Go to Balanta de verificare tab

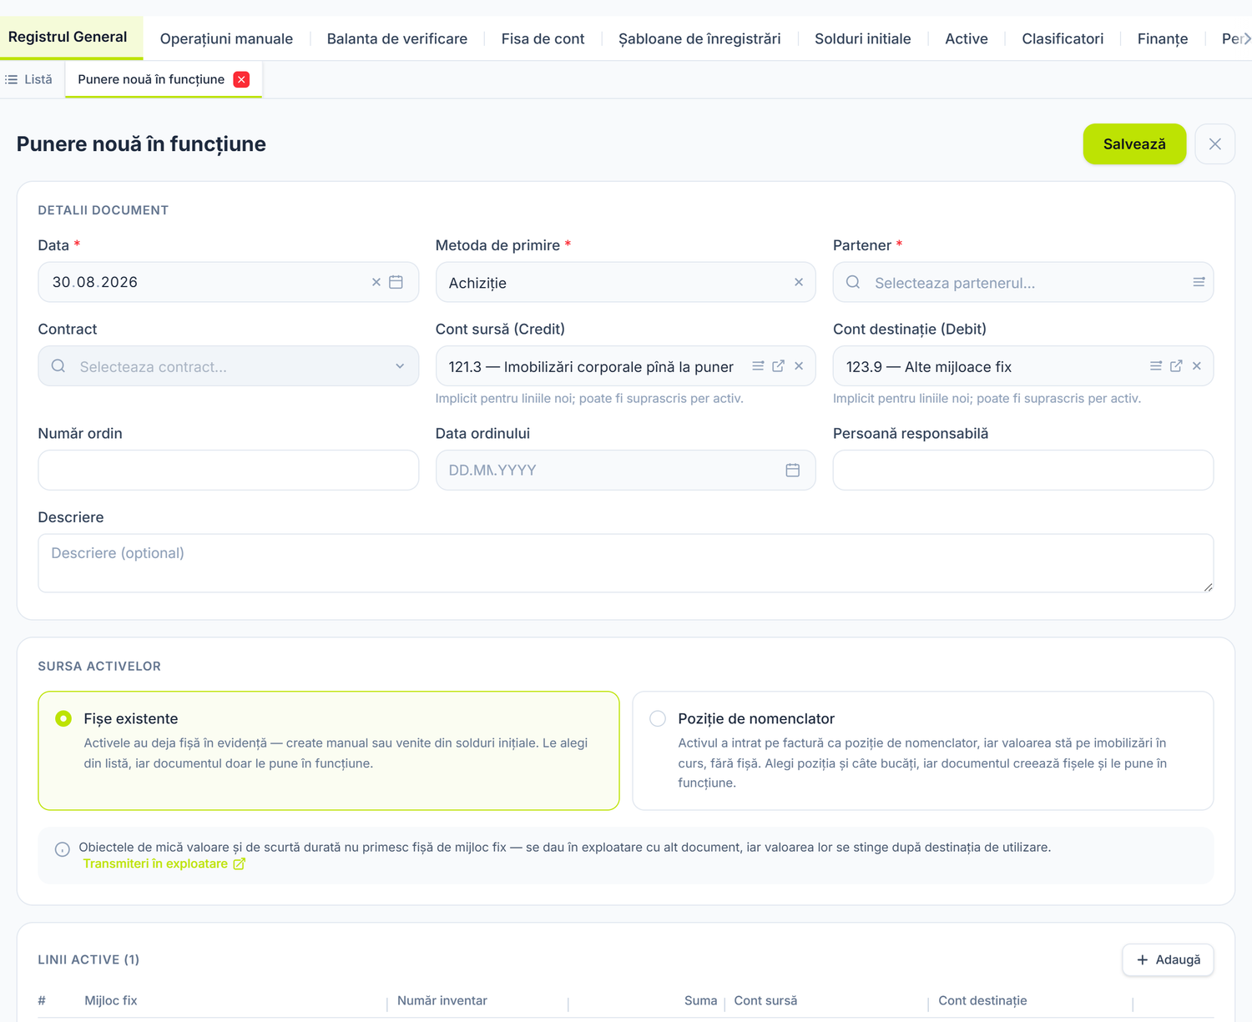(x=397, y=38)
